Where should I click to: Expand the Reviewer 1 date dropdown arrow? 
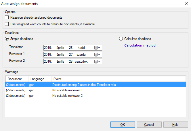(100, 55)
